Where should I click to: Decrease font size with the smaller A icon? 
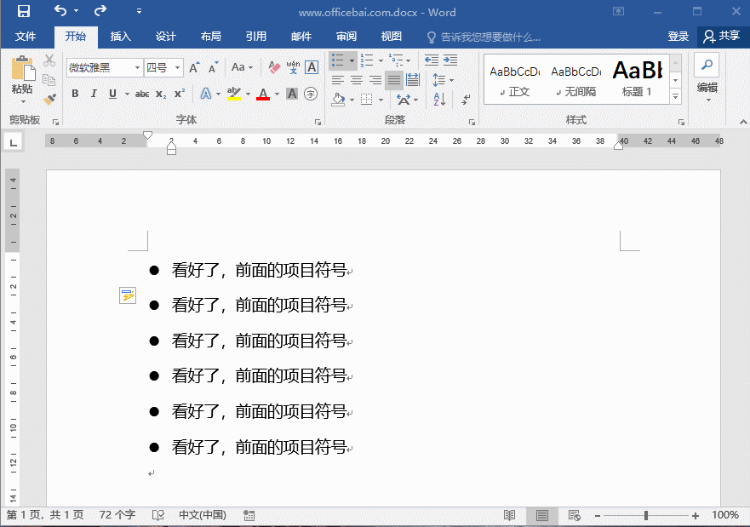pos(213,67)
